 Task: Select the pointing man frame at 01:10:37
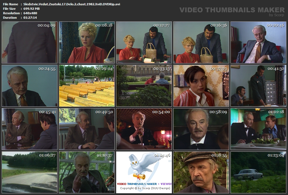[x=87, y=172]
